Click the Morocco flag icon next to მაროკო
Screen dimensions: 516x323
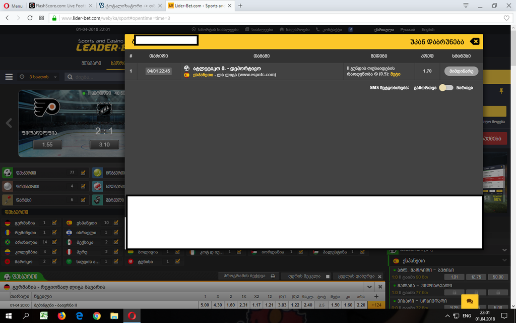pyautogui.click(x=7, y=262)
